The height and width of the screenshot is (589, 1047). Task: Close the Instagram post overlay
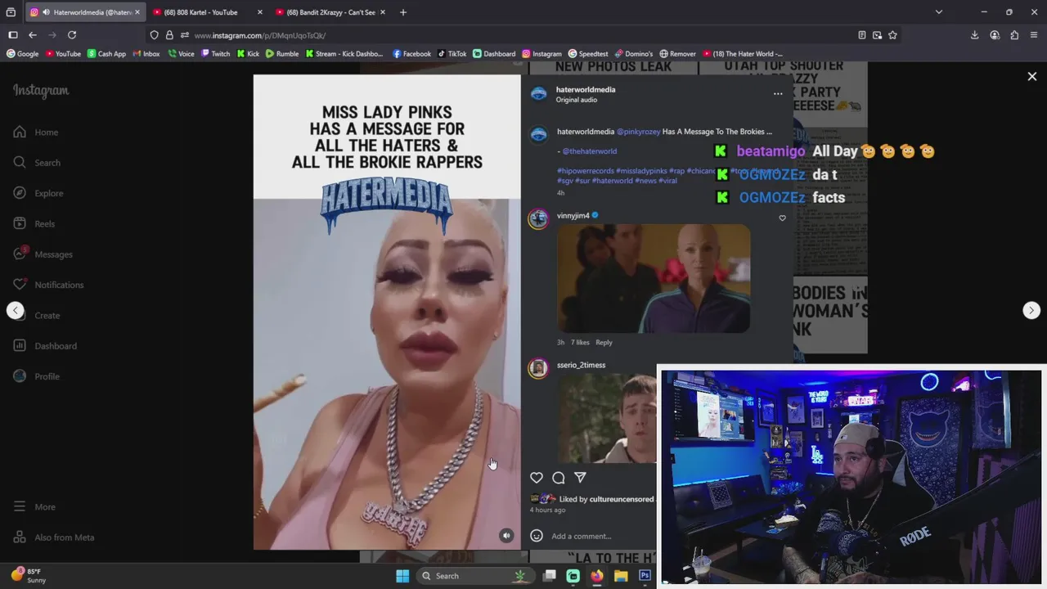(x=1032, y=76)
